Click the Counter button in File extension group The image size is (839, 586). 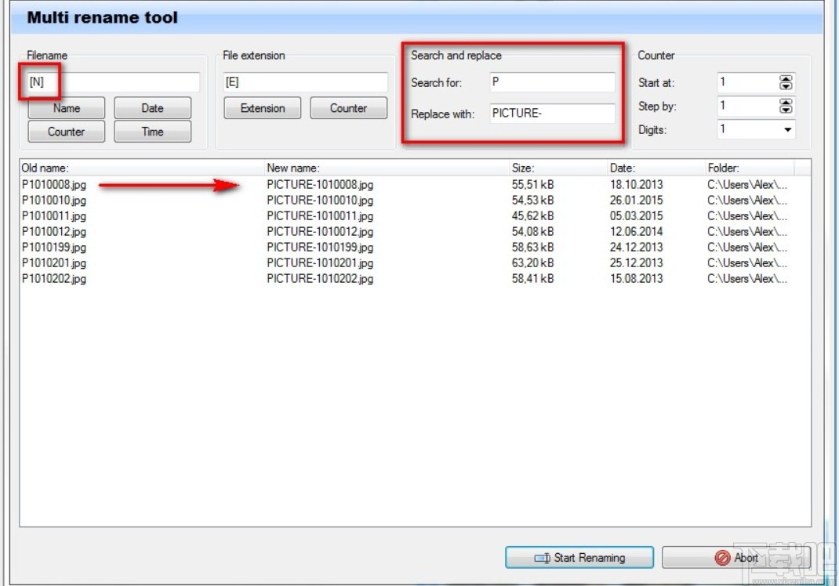[348, 108]
